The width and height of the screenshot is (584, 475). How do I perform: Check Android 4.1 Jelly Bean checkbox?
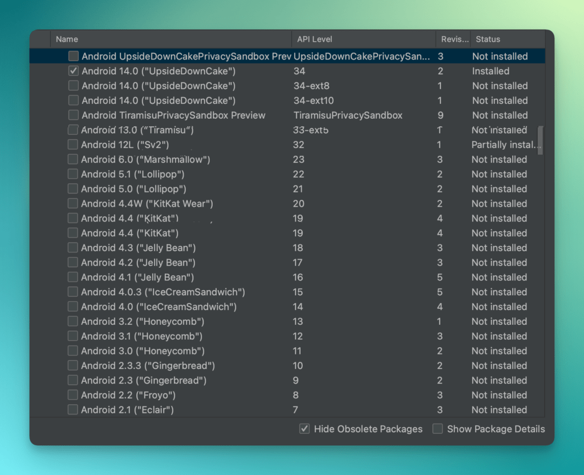coord(73,277)
